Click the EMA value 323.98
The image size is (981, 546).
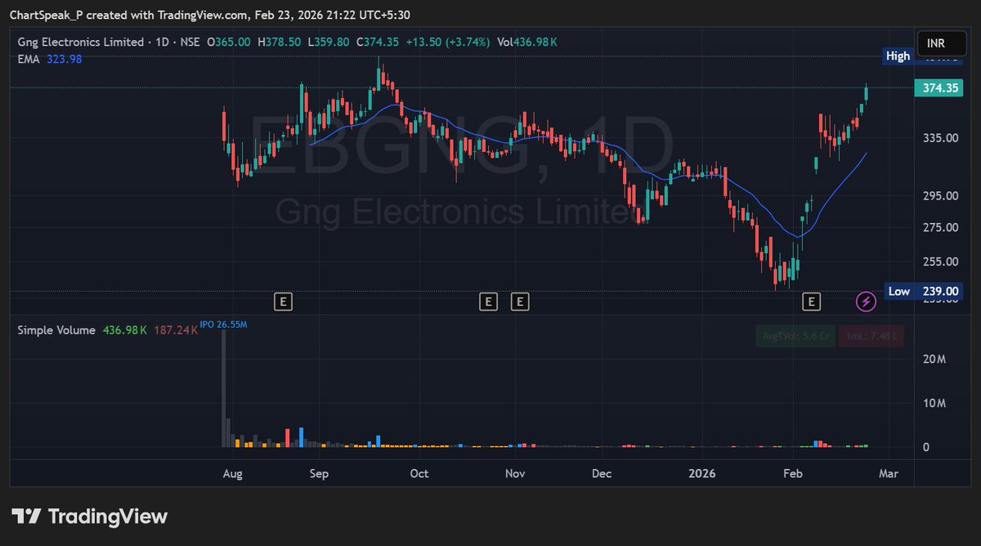pos(63,59)
